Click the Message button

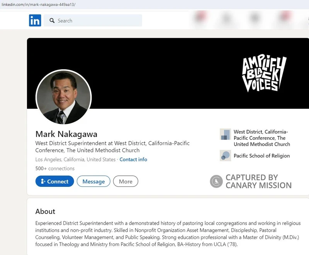coord(93,181)
